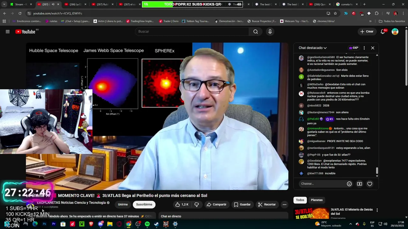Open Photoshop from the taskbar
The height and width of the screenshot is (229, 408).
tap(44, 224)
